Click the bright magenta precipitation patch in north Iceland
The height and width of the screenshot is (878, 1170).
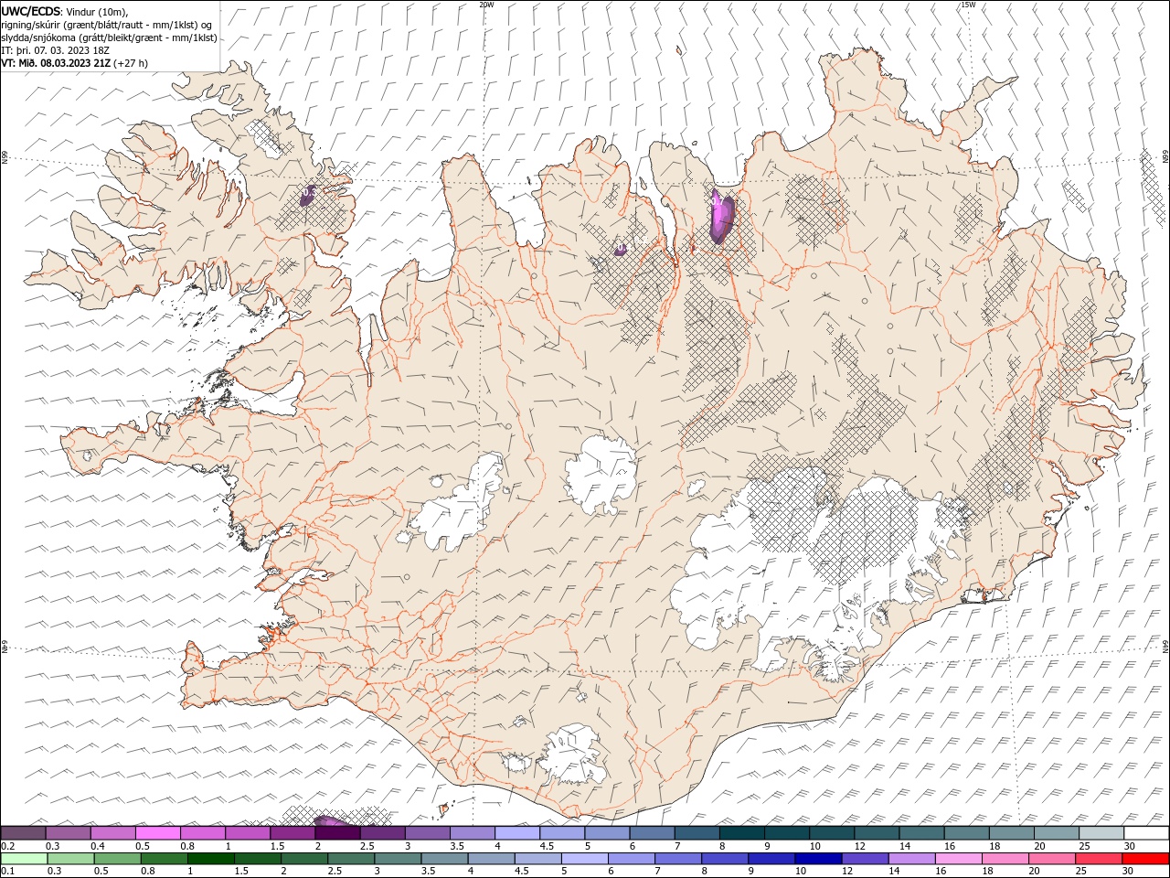point(722,216)
